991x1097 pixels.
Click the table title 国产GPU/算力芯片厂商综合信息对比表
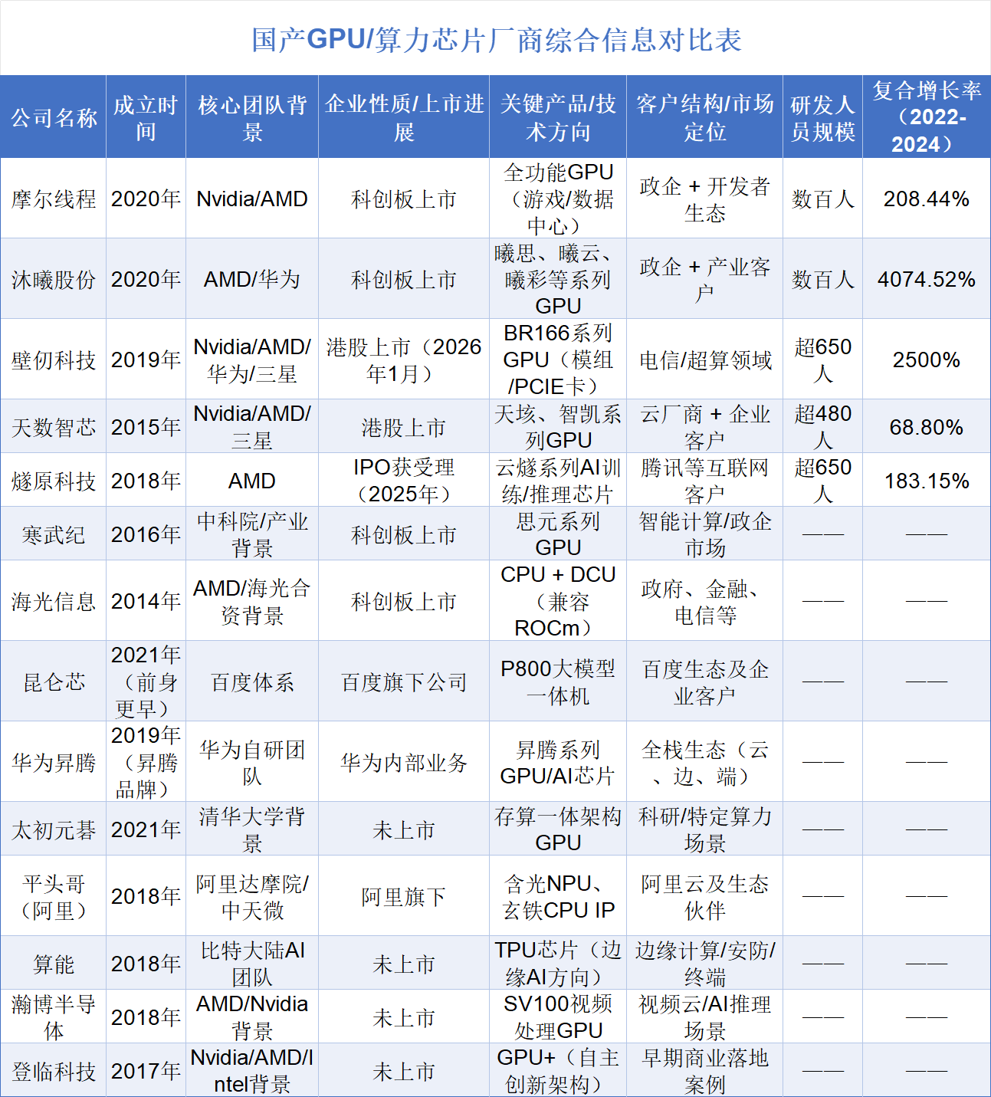(497, 40)
